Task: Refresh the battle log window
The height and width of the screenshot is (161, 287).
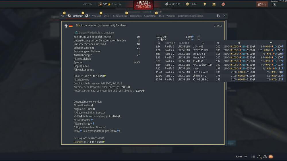Action: pyautogui.click(x=218, y=16)
